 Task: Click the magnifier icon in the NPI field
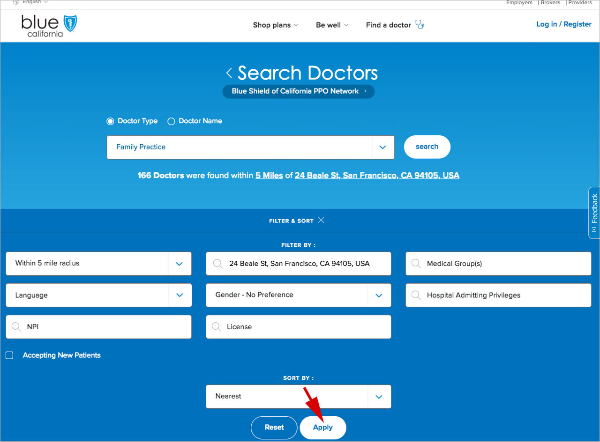tap(16, 326)
